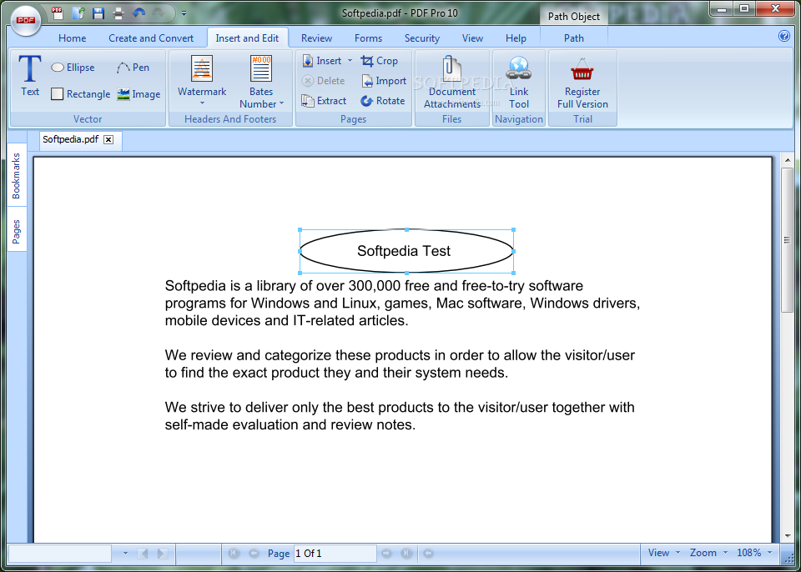The height and width of the screenshot is (572, 801).
Task: Click the PDF document icon in quick access toolbar
Action: [58, 13]
